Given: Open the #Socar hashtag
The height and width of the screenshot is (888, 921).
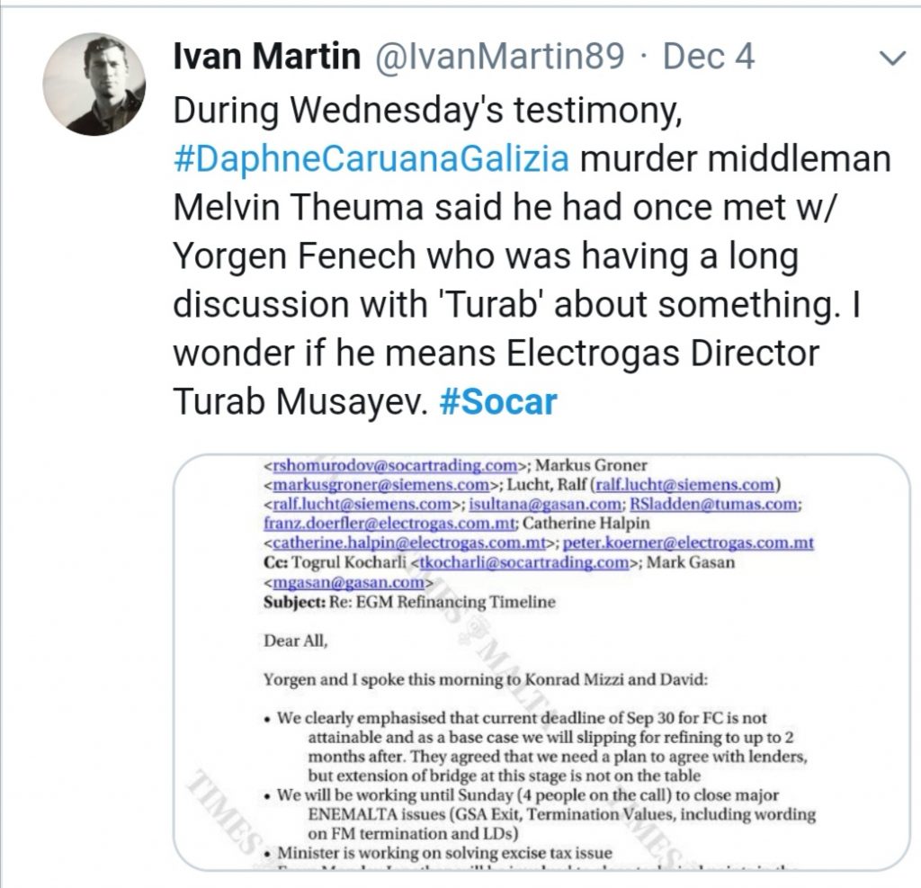Looking at the screenshot, I should (x=498, y=401).
